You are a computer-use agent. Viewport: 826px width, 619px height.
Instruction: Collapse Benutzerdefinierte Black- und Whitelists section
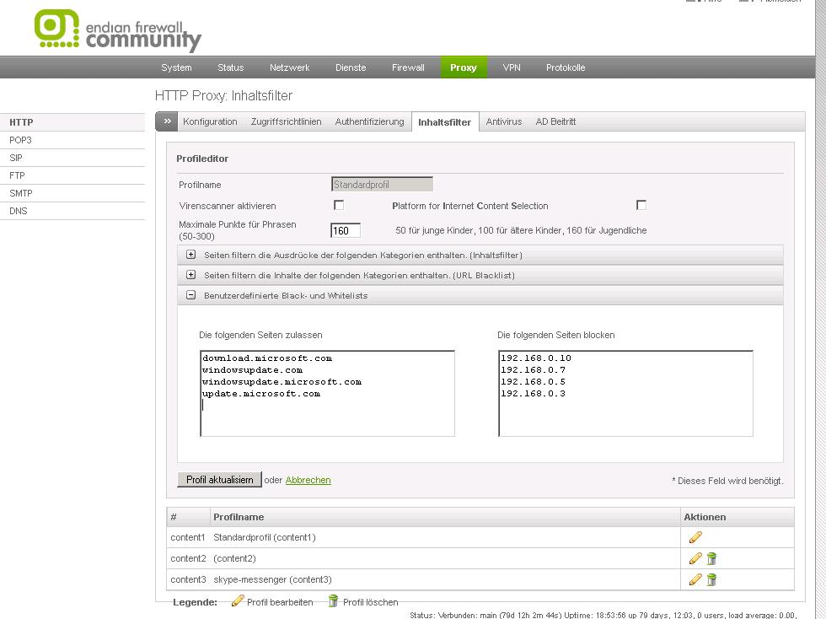(x=190, y=295)
